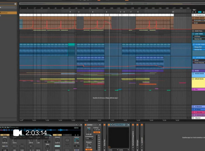Toggle the Limiter device activator
Screen dimensions: 205x151
pyautogui.click(x=86, y=125)
